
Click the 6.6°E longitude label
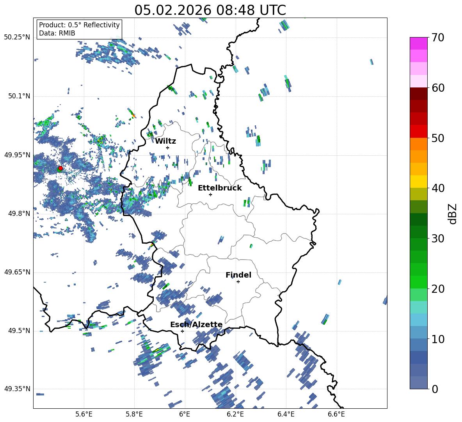point(336,415)
